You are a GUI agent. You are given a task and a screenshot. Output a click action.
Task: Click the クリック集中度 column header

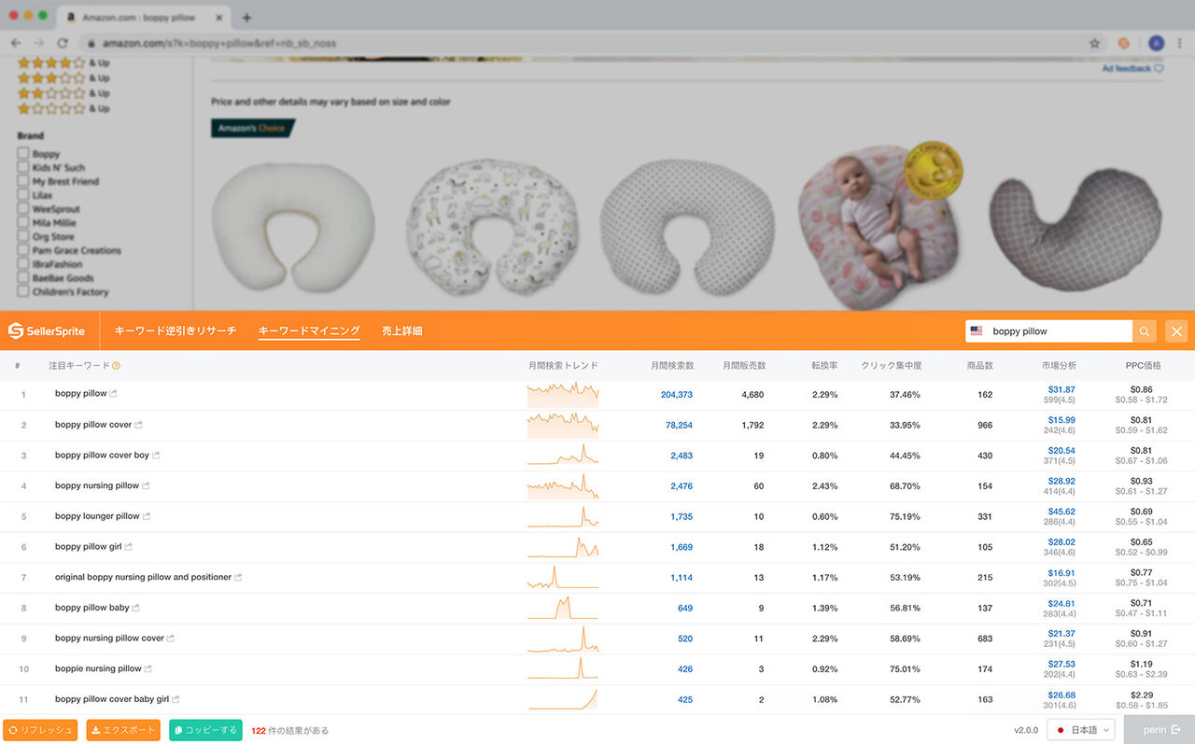click(x=891, y=366)
